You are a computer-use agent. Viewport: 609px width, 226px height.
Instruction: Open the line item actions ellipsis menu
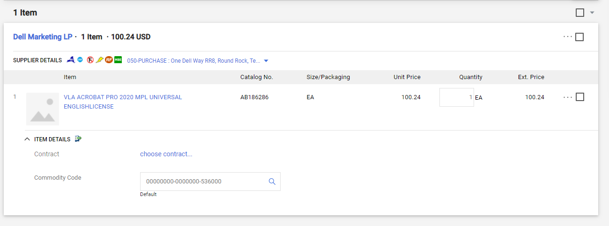click(568, 97)
